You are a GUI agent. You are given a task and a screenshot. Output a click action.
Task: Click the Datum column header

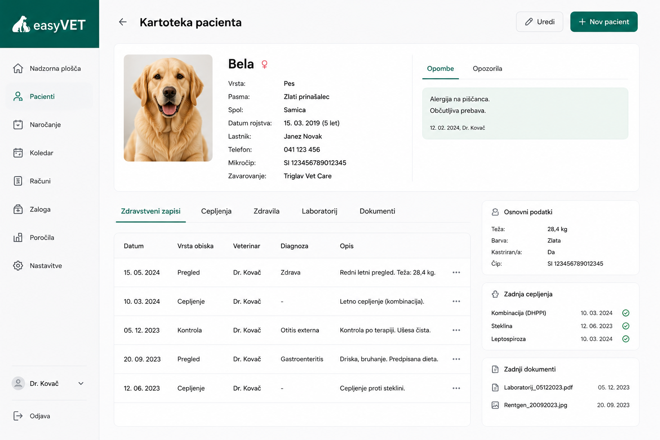coord(134,246)
